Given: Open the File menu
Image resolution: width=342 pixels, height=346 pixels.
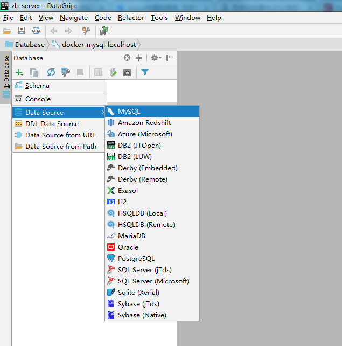Looking at the screenshot, I should (x=8, y=18).
